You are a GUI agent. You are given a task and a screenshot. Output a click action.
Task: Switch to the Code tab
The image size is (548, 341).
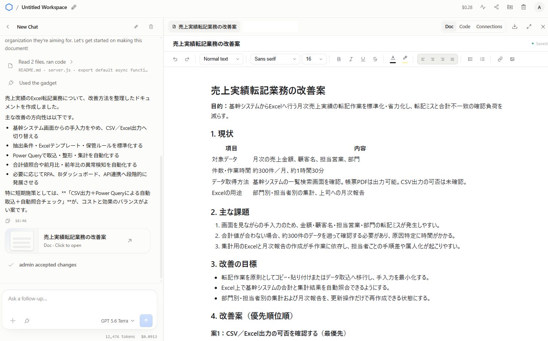click(465, 27)
